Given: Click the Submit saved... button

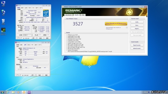Looking at the screenshot, I should [x=137, y=48].
